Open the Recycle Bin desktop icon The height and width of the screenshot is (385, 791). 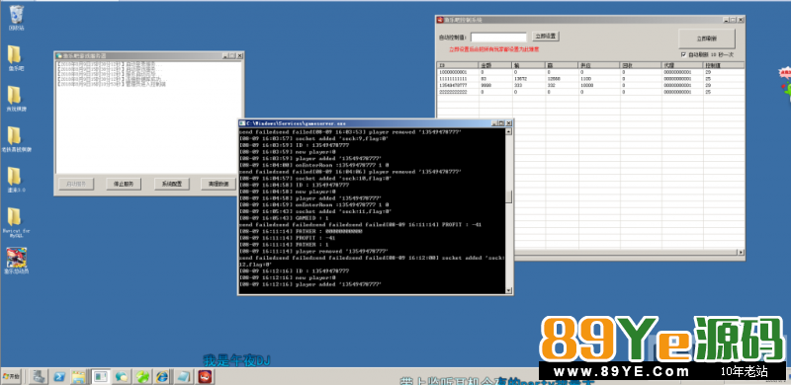click(16, 18)
